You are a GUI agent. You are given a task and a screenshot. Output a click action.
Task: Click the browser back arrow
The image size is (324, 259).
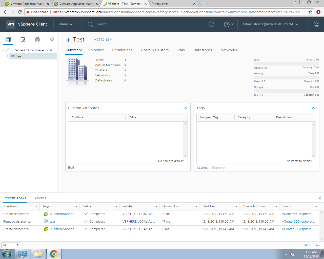[x=6, y=12]
